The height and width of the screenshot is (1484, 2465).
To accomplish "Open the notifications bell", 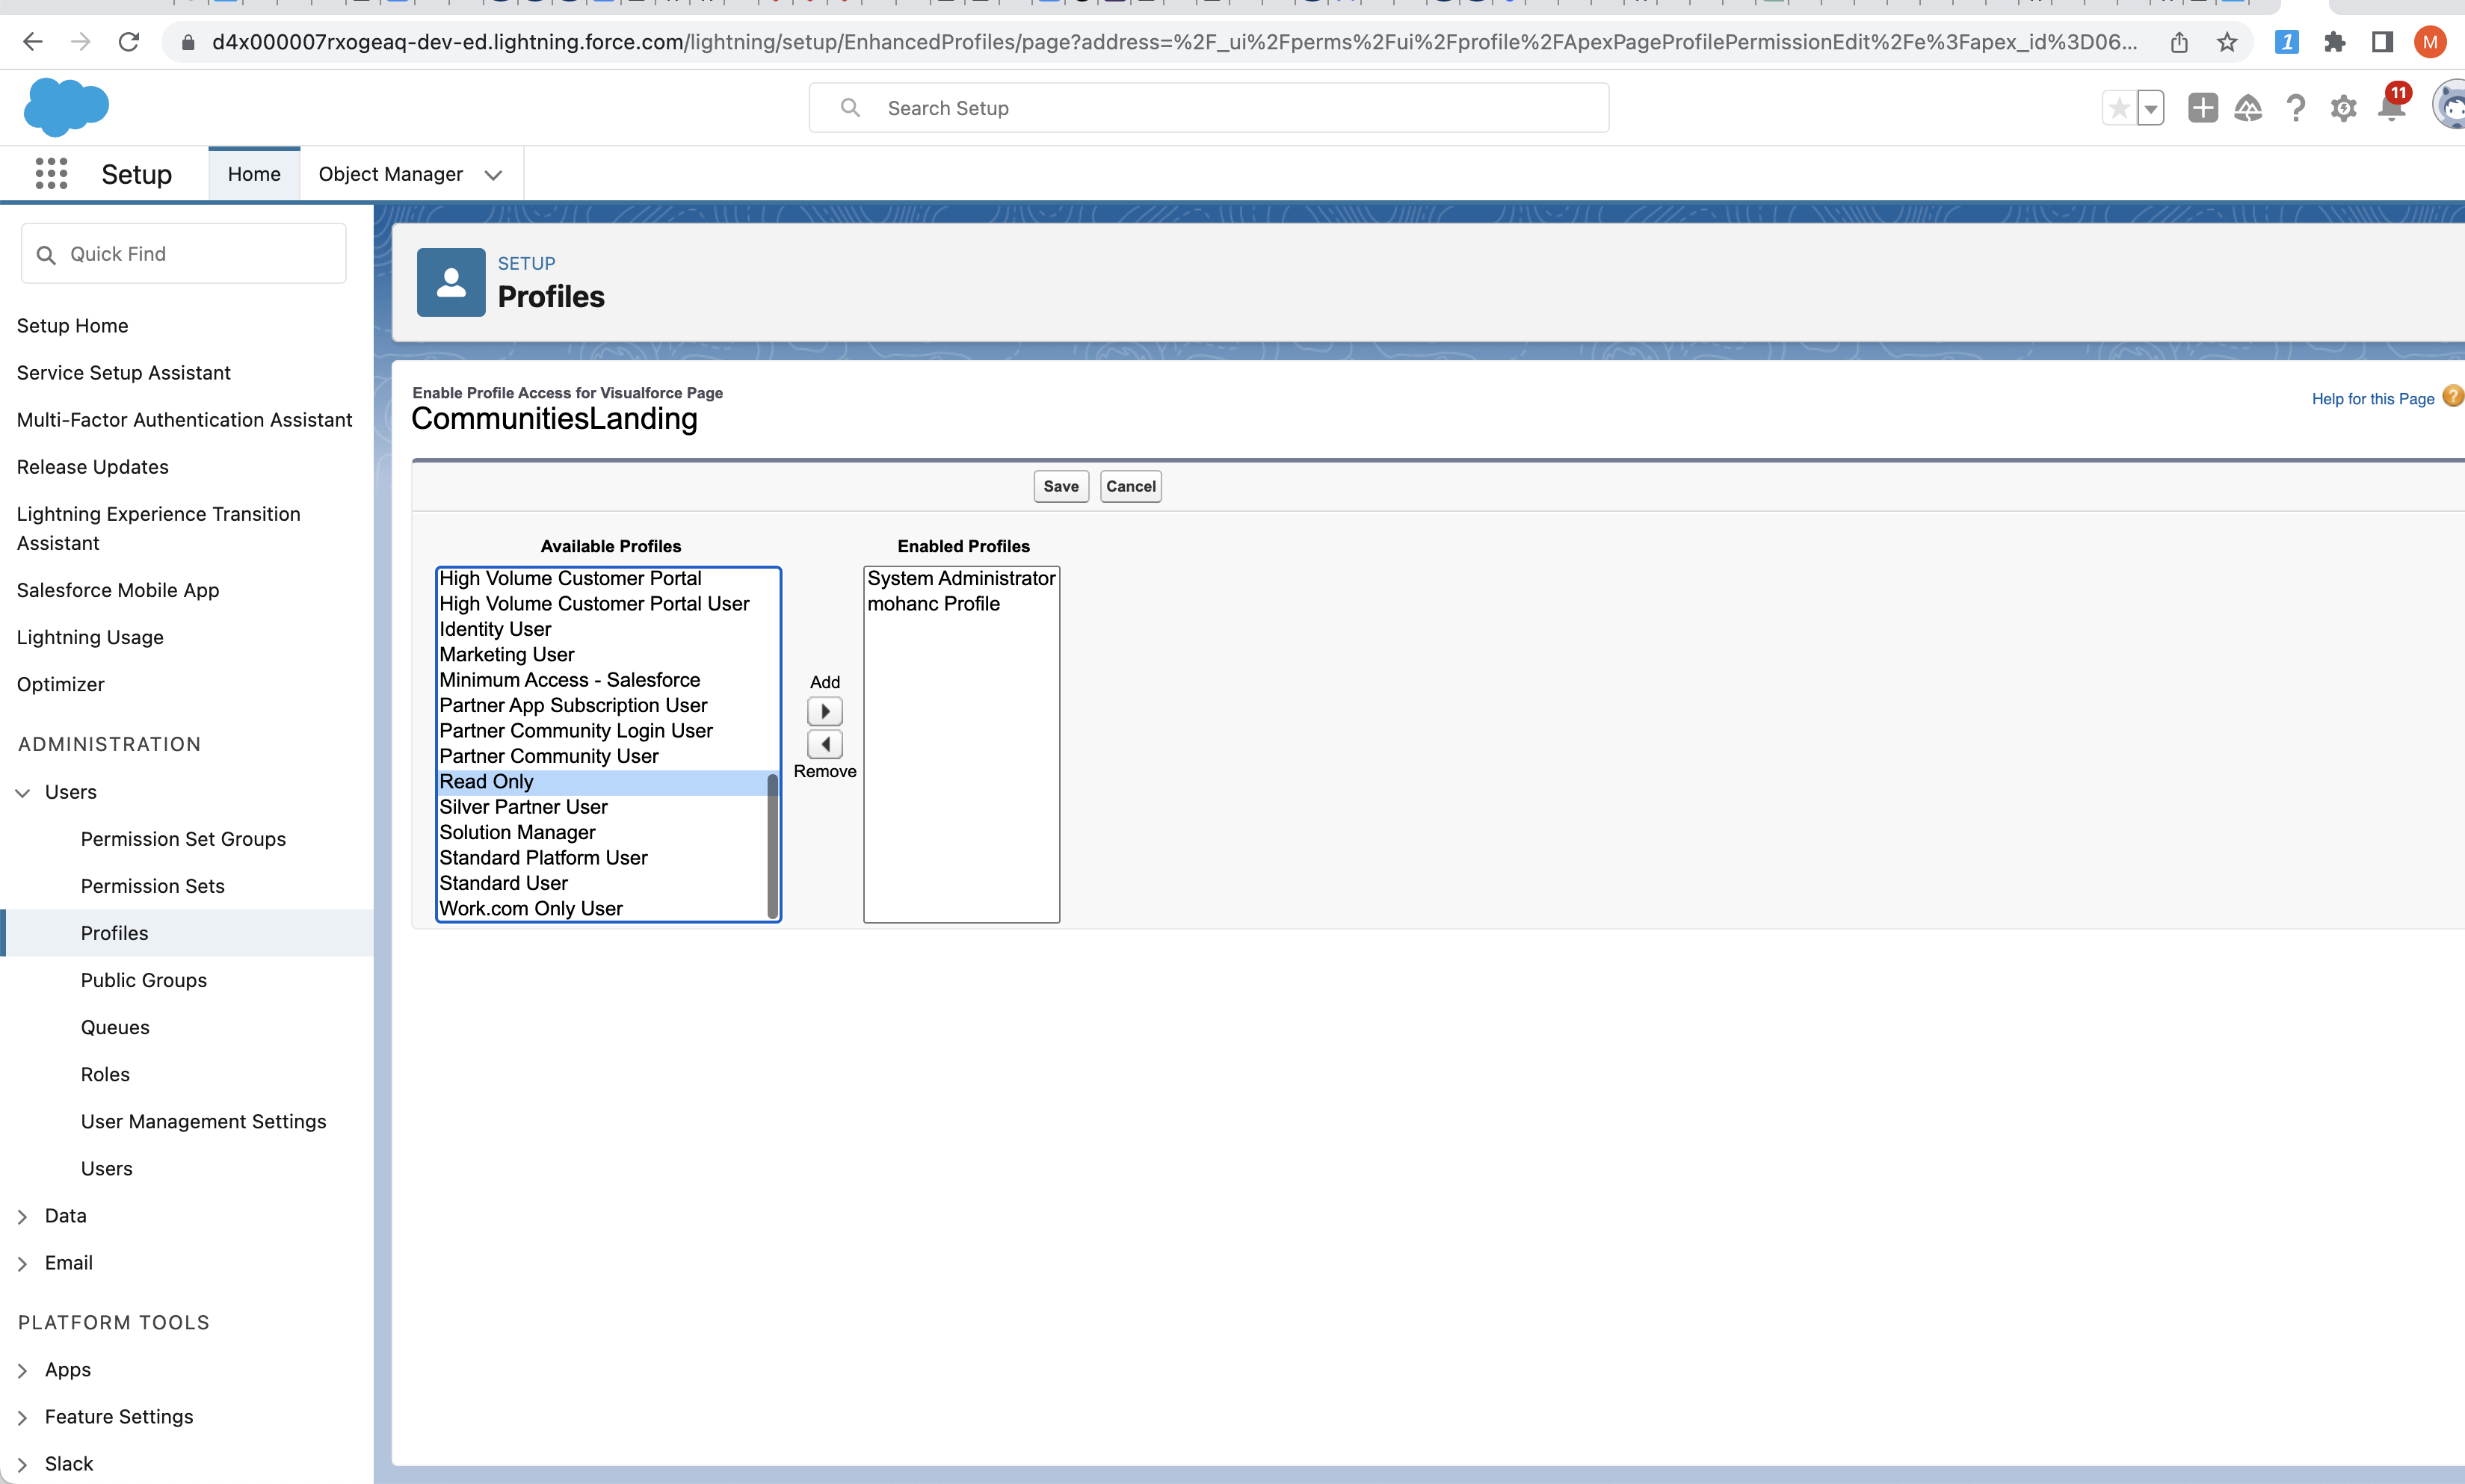I will pos(2392,106).
